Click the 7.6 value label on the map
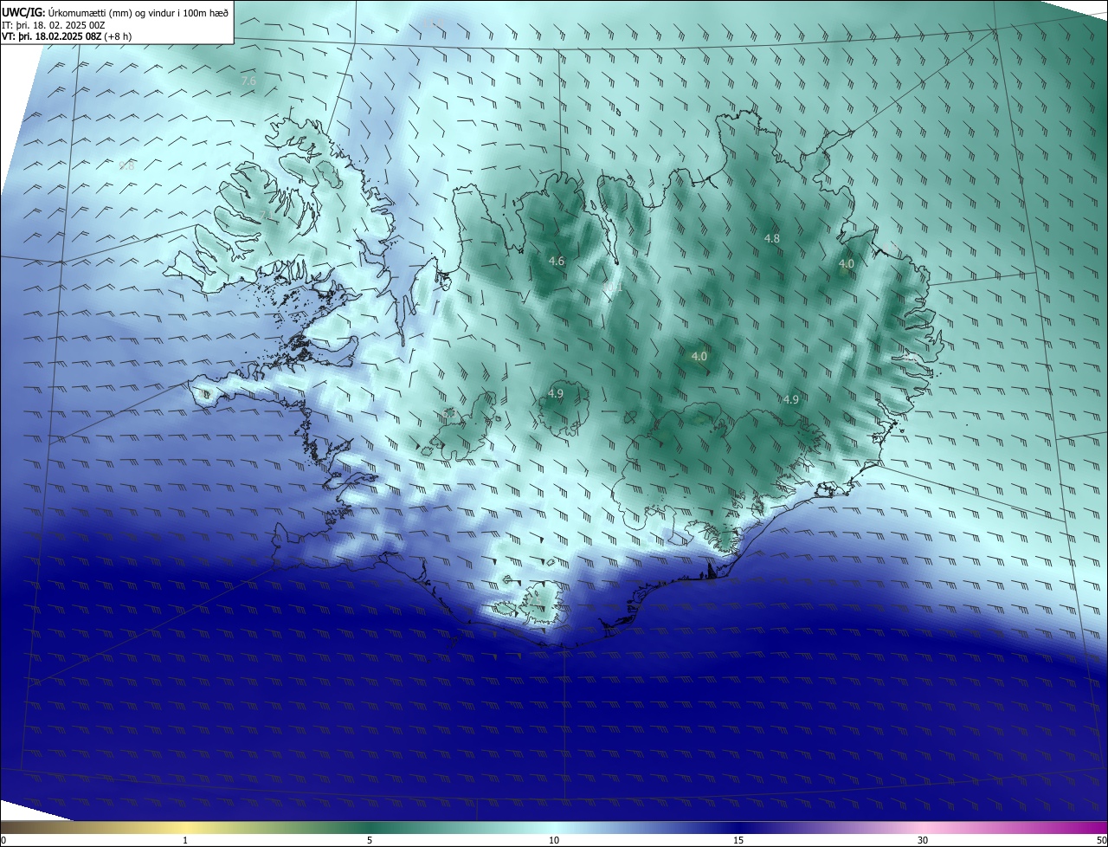1108x847 pixels. click(x=248, y=81)
